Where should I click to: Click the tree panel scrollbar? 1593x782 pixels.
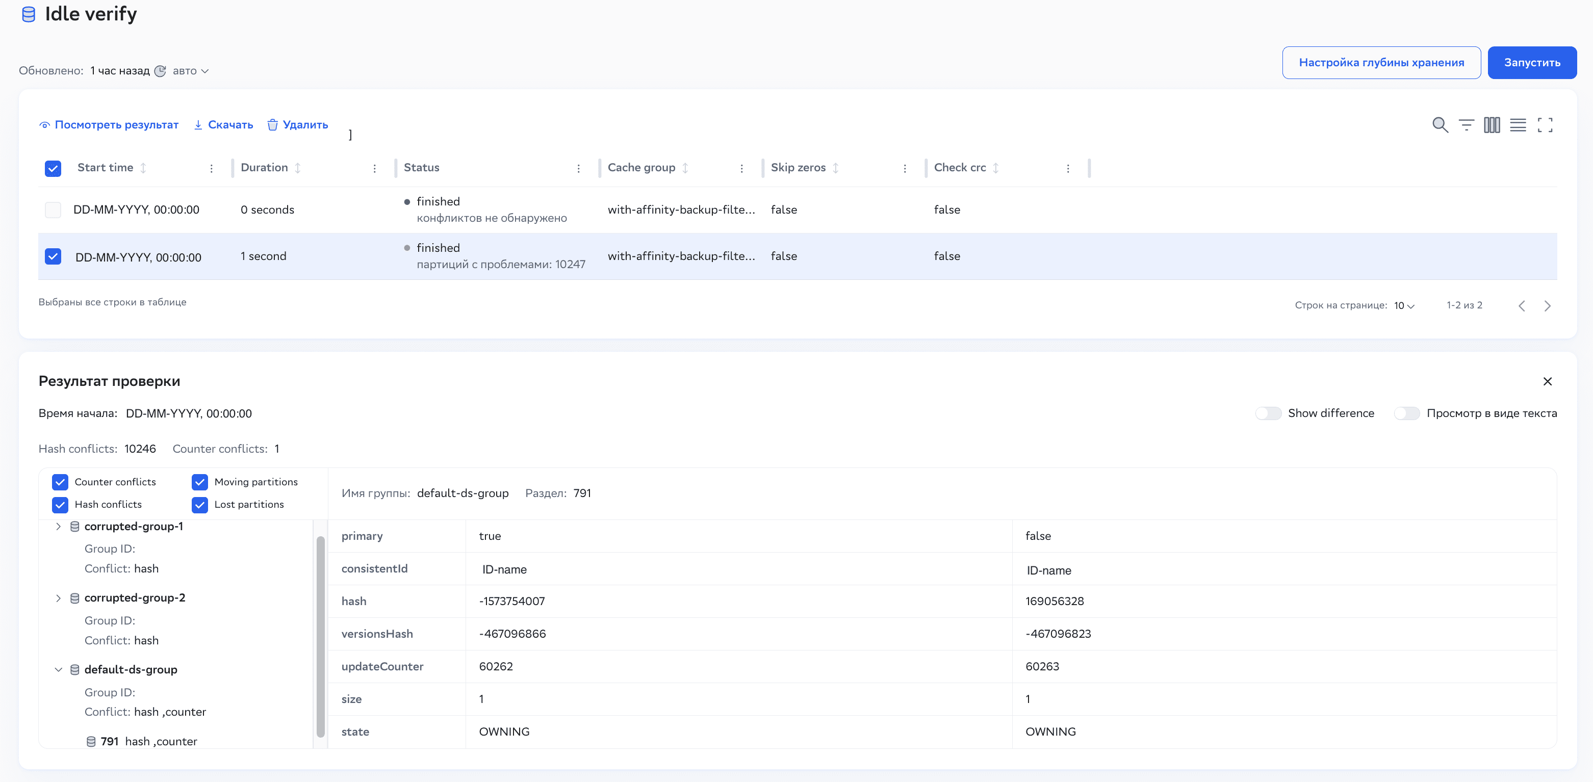tap(320, 636)
